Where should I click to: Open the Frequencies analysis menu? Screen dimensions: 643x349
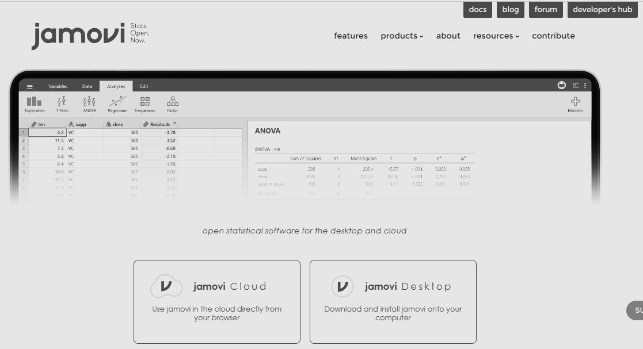144,105
